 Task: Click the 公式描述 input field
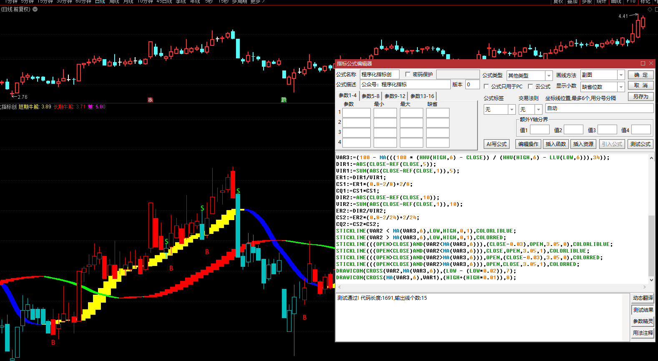point(405,84)
